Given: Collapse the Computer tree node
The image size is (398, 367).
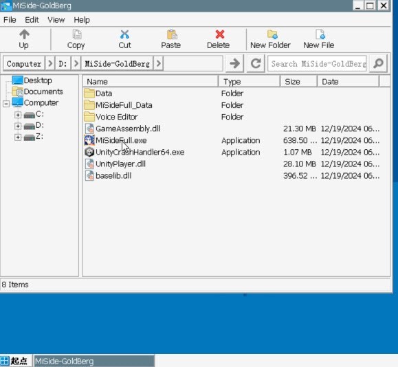Looking at the screenshot, I should tap(6, 104).
